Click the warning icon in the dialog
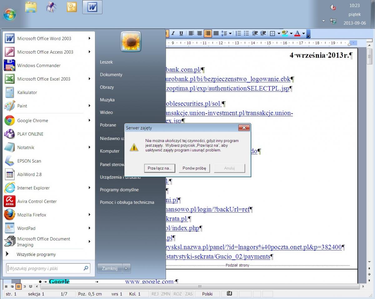Viewport: 375px width, 299px height. pos(134,147)
